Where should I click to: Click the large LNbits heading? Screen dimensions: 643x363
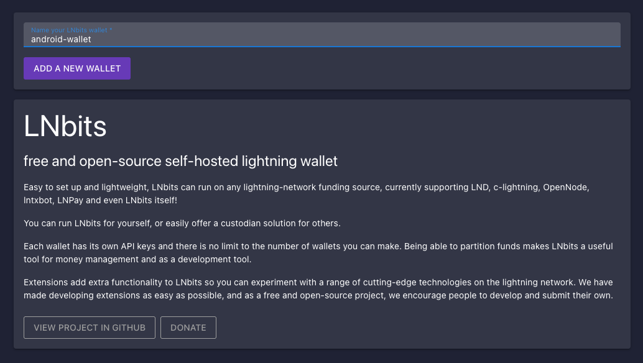point(65,126)
